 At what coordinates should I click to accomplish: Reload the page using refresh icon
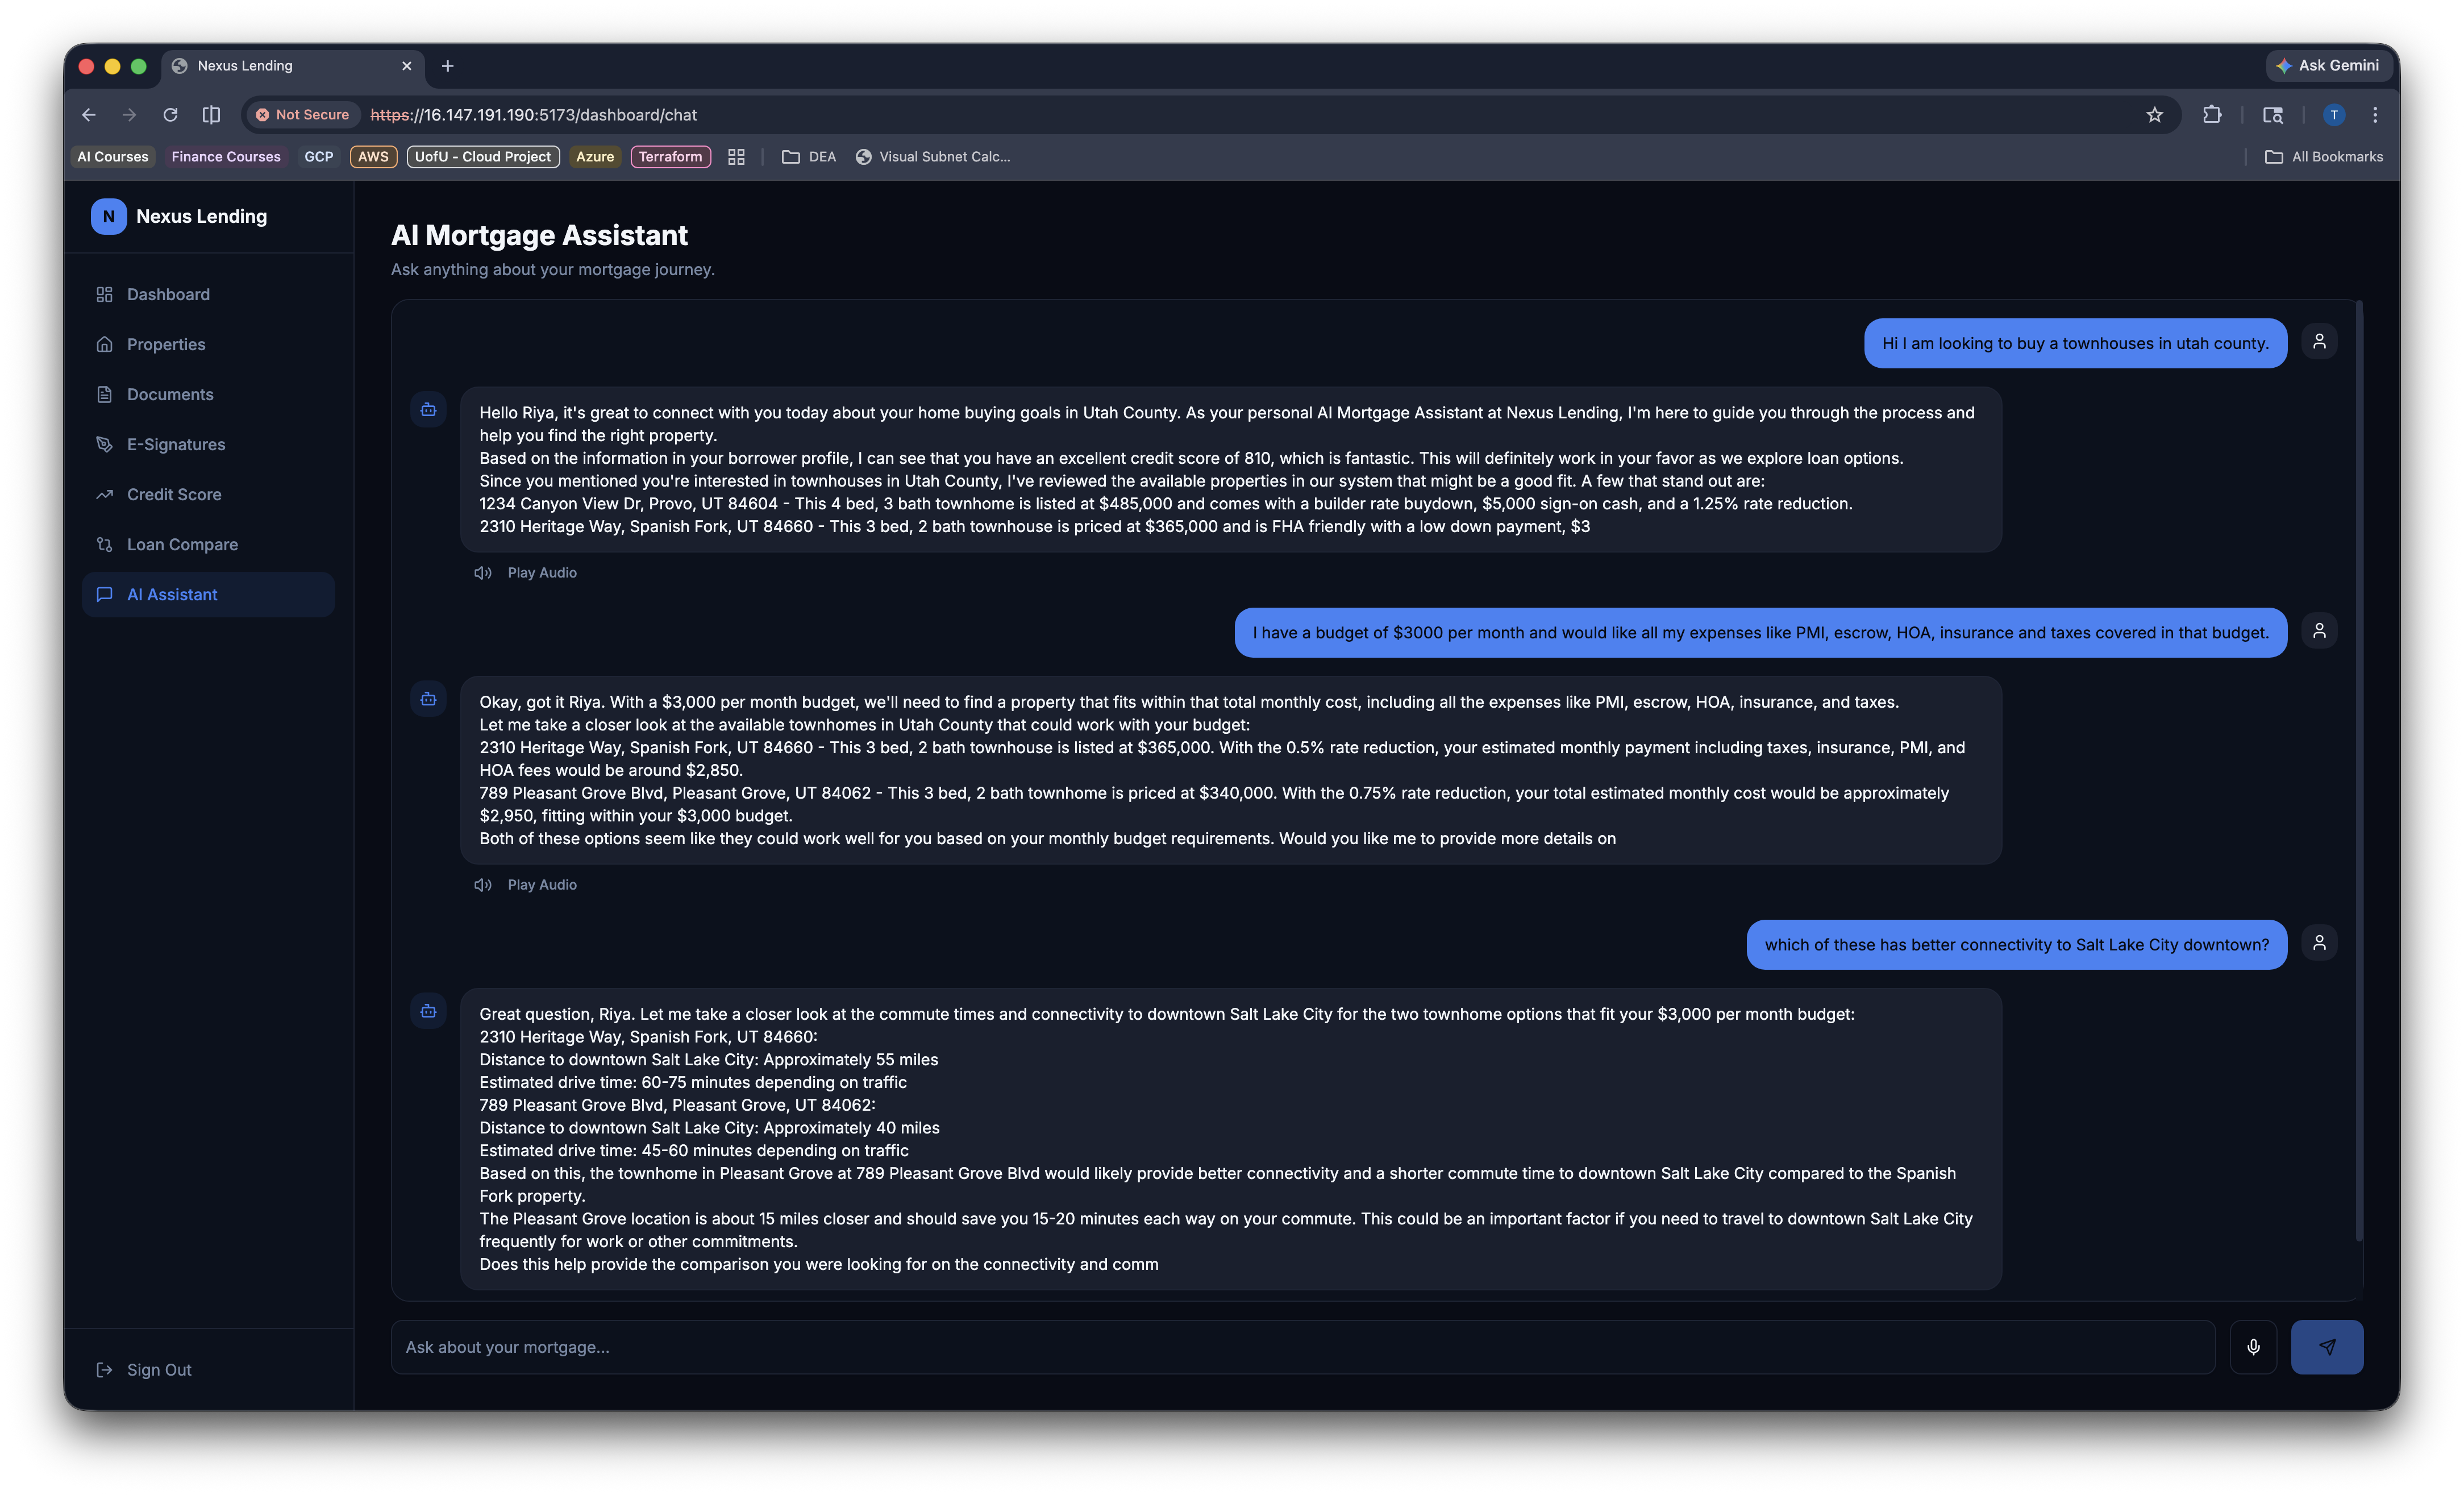pyautogui.click(x=170, y=115)
